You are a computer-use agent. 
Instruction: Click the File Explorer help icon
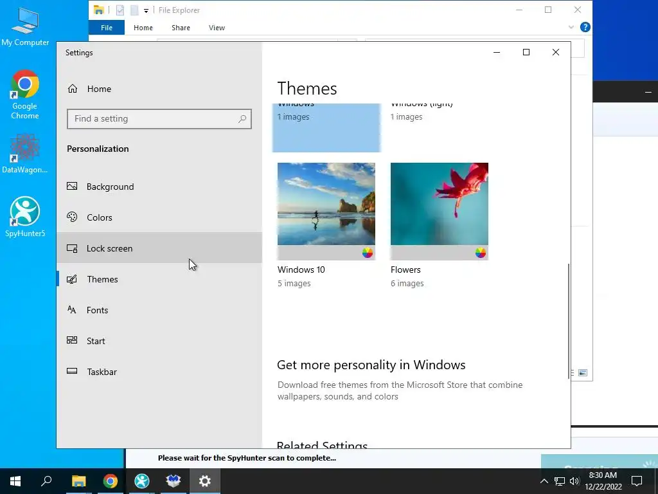pos(585,27)
